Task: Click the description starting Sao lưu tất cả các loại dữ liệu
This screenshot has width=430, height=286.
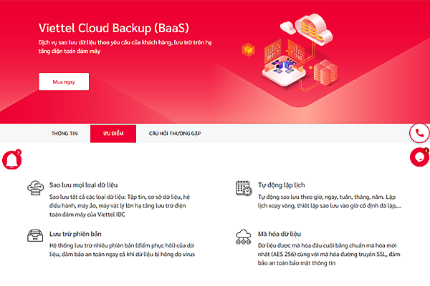Action: (x=120, y=205)
